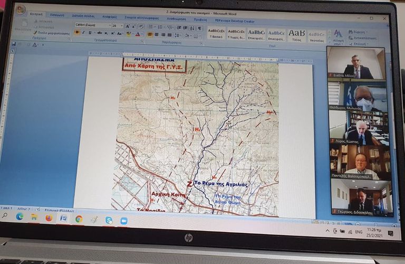The width and height of the screenshot is (405, 264).
Task: Open Paragraph dialog launcher in Παράγραφος group
Action: (201, 43)
